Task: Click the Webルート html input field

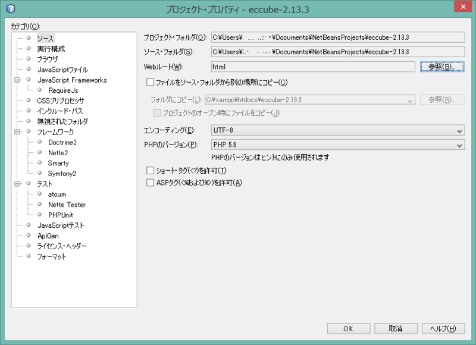Action: tap(313, 67)
